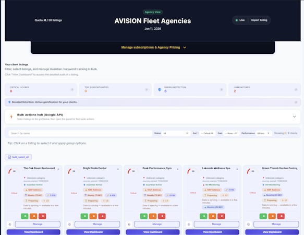Expand the Bulk actions hub panel
Screen dimensions: 304x235
tap(153, 117)
